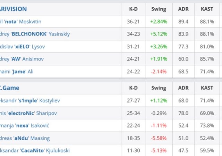Click KAST header in PARIVISION table
The width and height of the screenshot is (222, 156).
[x=207, y=9]
